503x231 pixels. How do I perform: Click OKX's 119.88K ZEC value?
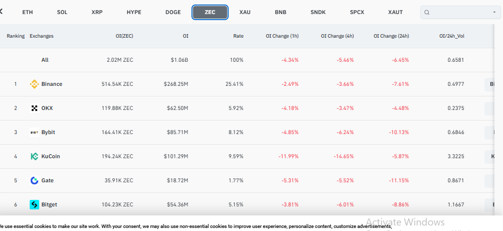pyautogui.click(x=117, y=108)
